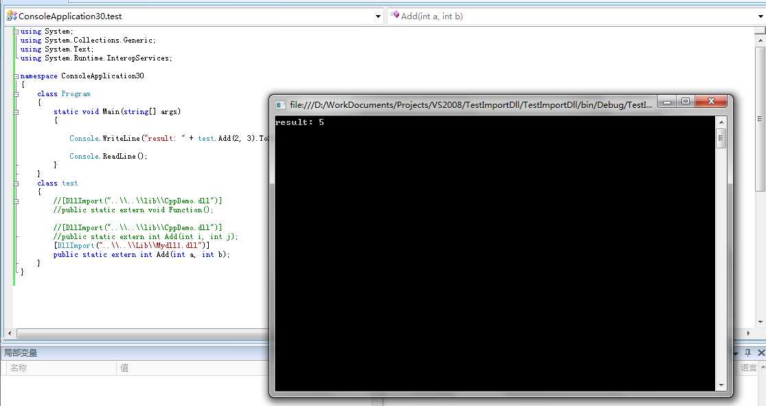Click the method icon beside Add(int a, int b)
The image size is (766, 406).
395,16
